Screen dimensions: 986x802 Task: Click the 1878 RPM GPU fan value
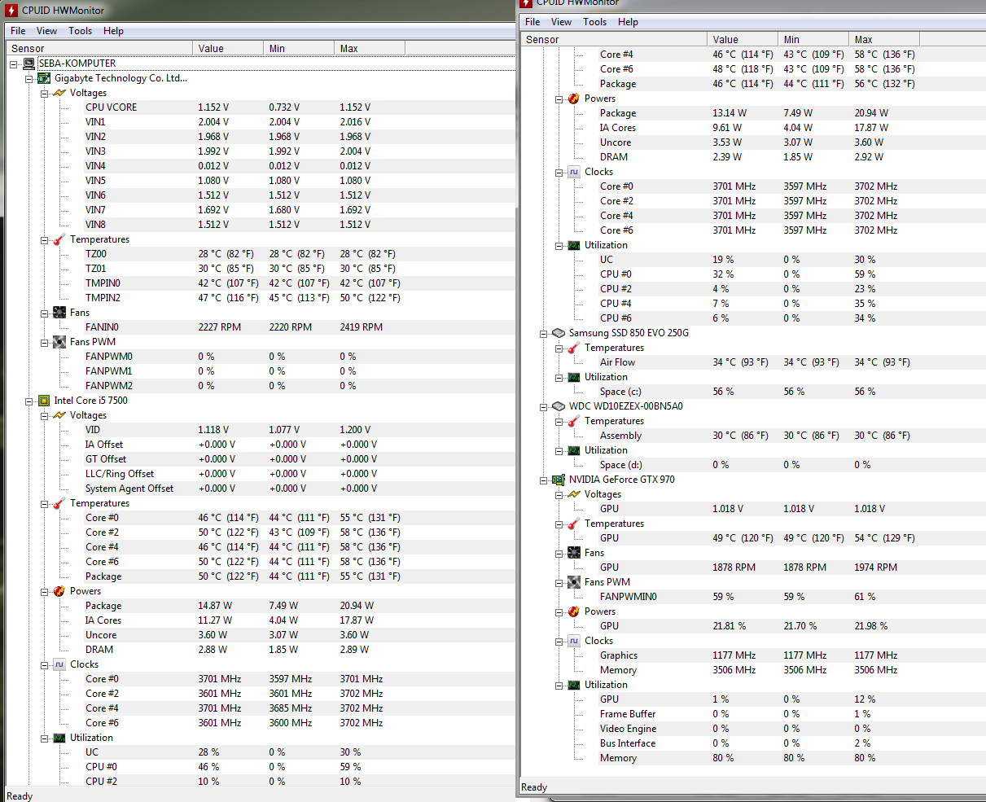[x=734, y=568]
